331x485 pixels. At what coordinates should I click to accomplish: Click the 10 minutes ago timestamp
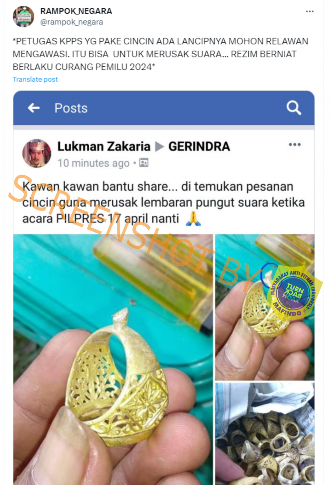coord(93,163)
